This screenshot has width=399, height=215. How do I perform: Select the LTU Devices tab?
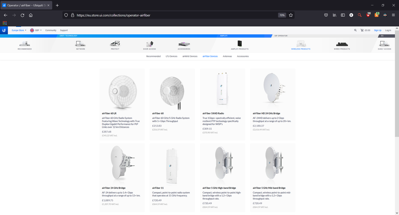[171, 56]
